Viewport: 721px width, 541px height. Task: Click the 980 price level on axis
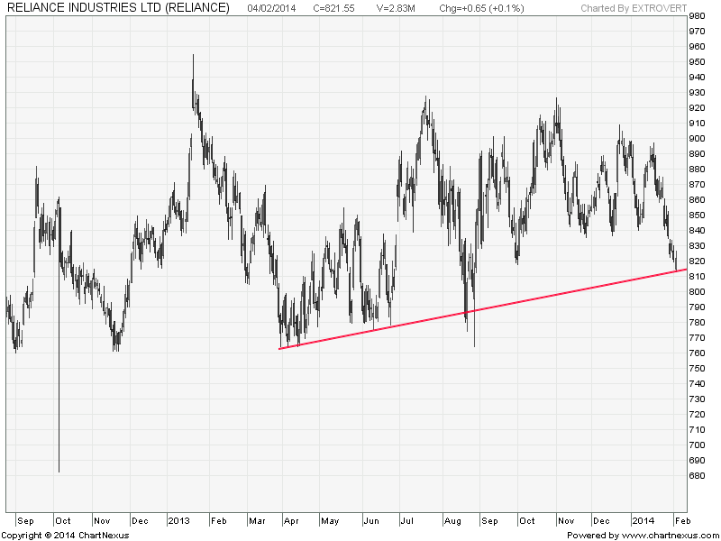coord(696,17)
